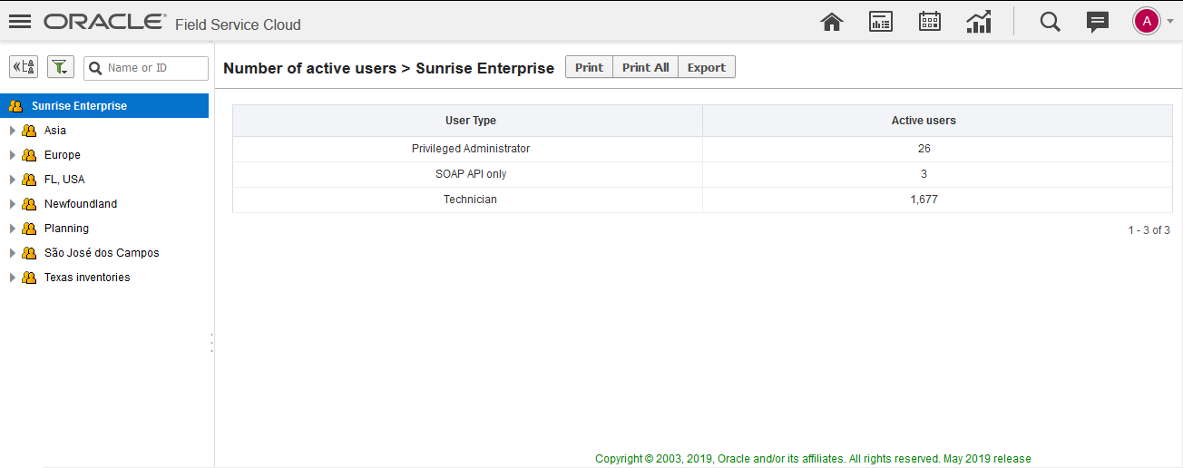The height and width of the screenshot is (468, 1183).
Task: Click the Newfoundland group icon
Action: [28, 204]
